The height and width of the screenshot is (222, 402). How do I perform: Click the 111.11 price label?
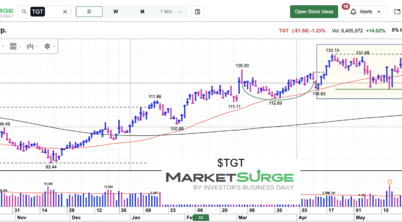click(234, 107)
